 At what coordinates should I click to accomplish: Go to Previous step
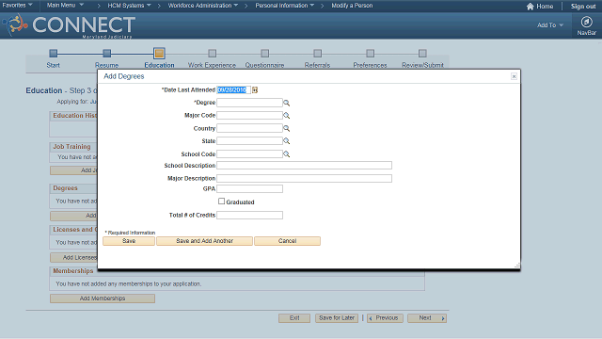pos(385,318)
